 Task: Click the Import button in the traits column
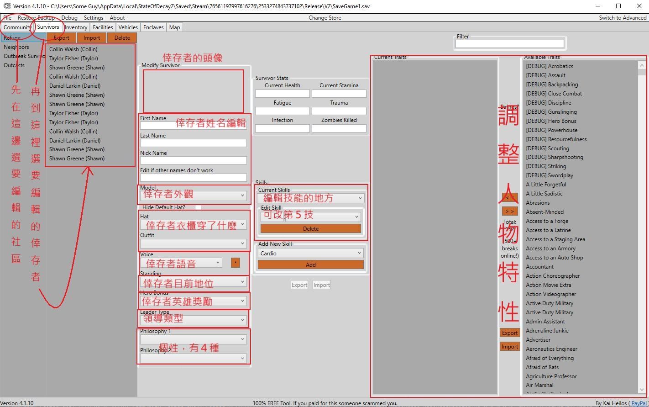510,347
